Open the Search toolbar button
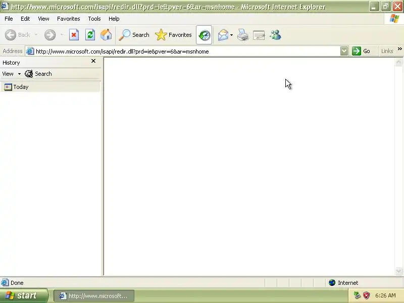Viewport: 404px width, 303px height. [x=134, y=35]
